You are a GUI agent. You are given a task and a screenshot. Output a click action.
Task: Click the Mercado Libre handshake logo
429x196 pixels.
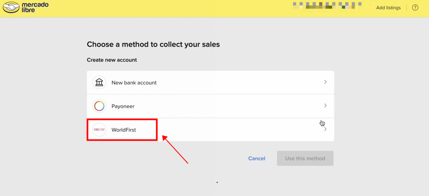(x=11, y=7)
